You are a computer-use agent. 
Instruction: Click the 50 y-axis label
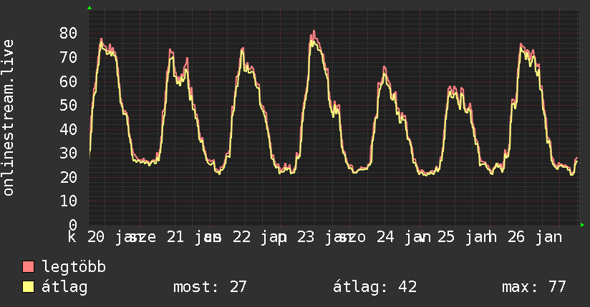click(69, 105)
